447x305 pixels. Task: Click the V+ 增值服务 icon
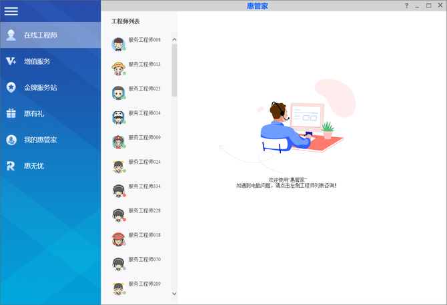point(11,61)
